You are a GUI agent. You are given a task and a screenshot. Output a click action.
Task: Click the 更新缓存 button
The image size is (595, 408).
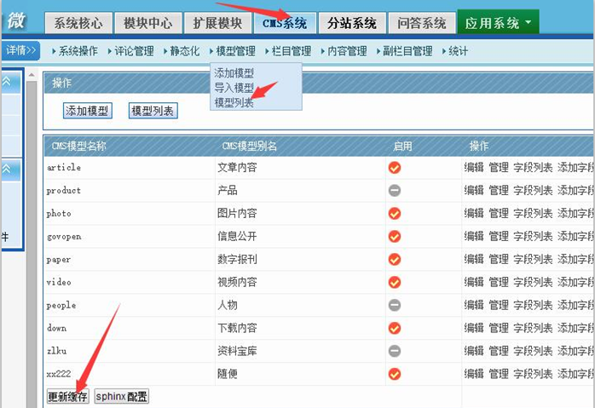point(68,396)
